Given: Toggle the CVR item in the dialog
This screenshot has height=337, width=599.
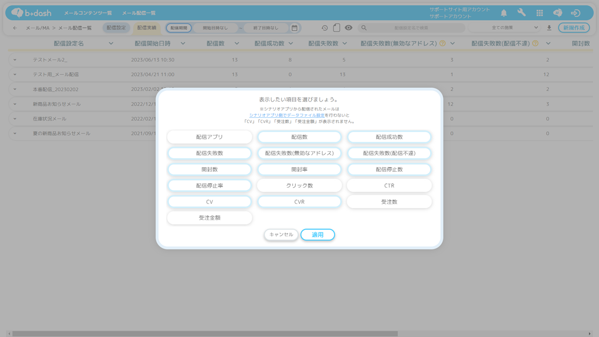Looking at the screenshot, I should click(299, 202).
